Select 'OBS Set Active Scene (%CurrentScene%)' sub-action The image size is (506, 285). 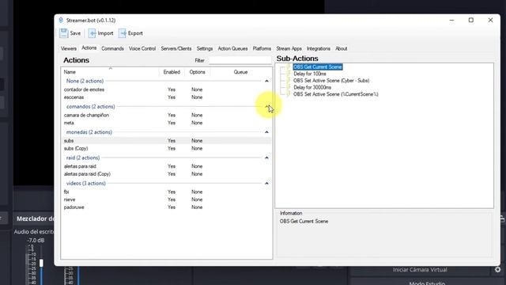coord(335,94)
